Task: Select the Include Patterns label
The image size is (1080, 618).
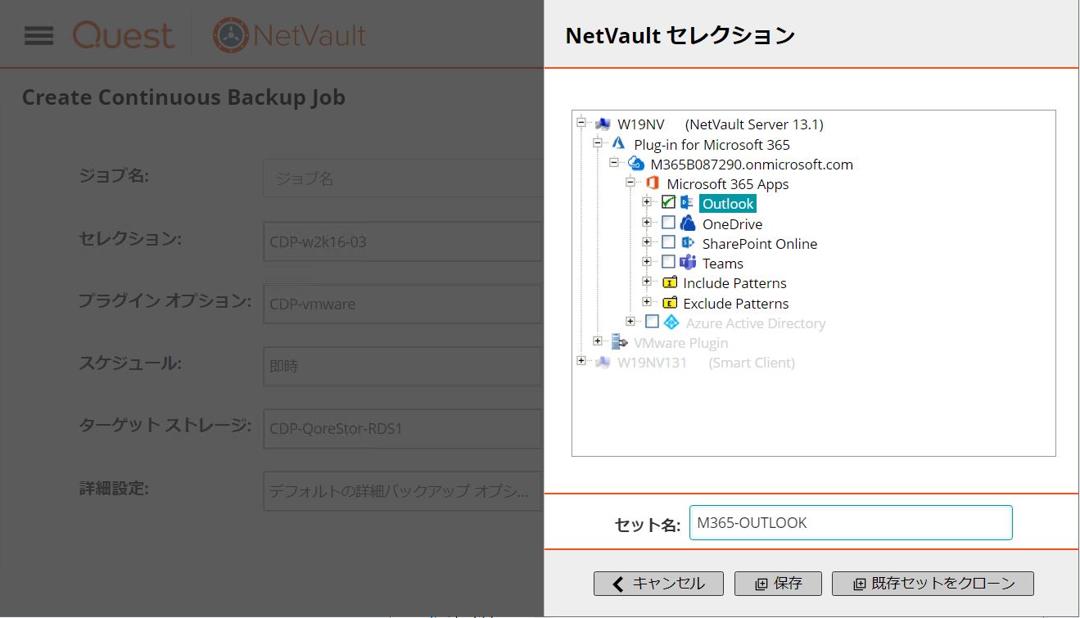Action: pyautogui.click(x=734, y=282)
